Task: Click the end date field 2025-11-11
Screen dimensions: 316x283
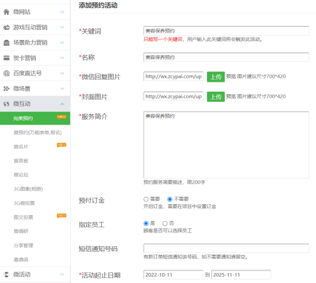Action: [x=241, y=275]
